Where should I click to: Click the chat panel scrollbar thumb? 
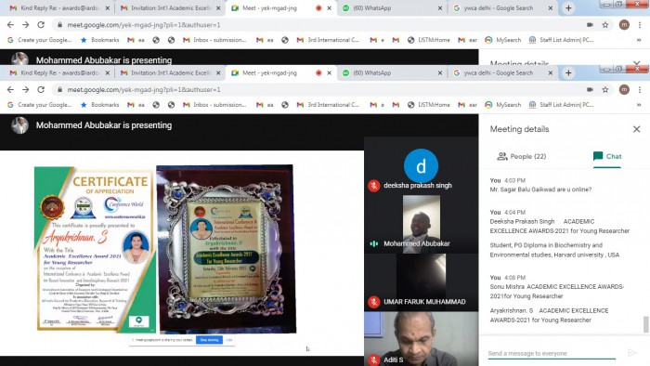(x=646, y=324)
